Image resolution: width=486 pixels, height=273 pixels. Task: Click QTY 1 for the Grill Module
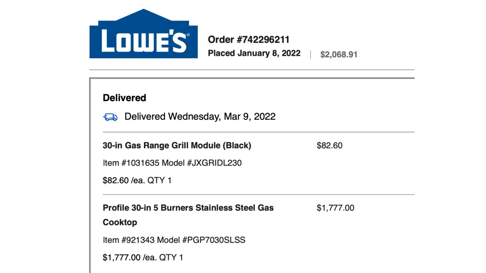tap(159, 180)
